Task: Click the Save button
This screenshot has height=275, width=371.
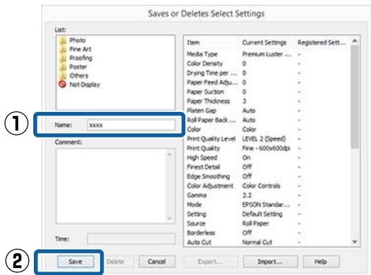Action: click(x=75, y=262)
